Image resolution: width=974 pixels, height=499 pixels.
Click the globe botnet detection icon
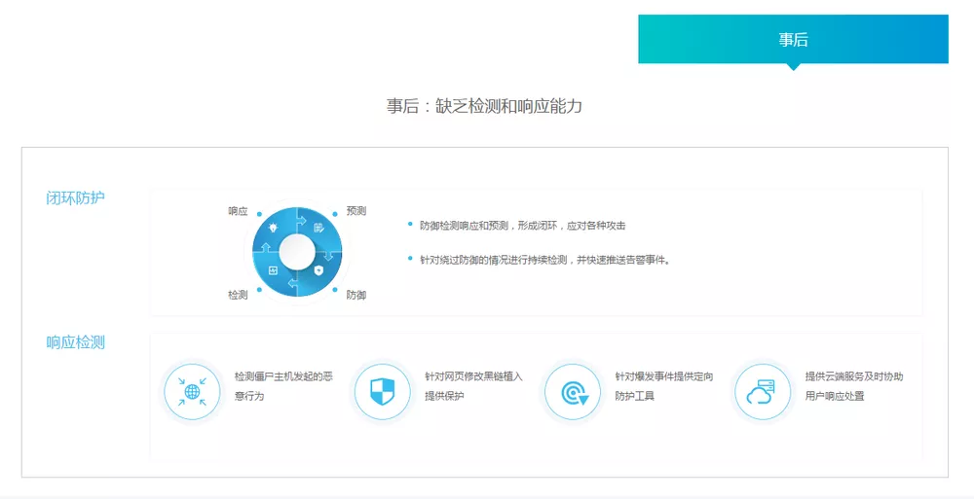click(192, 392)
